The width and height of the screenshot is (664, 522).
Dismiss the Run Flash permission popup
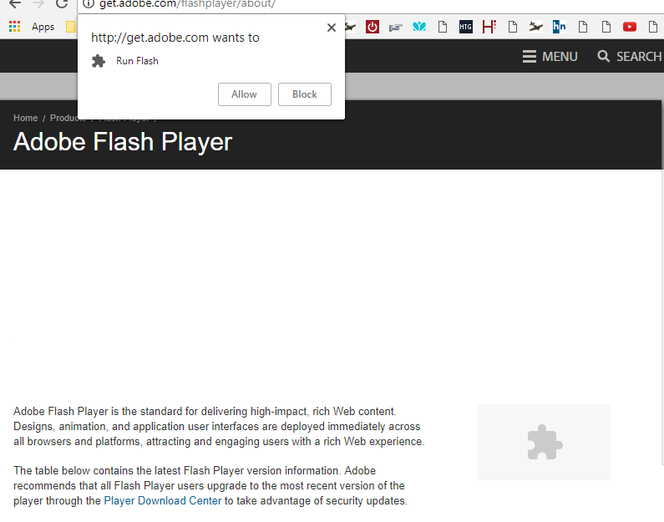(331, 28)
